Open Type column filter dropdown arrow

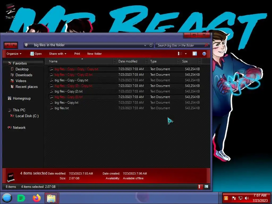[x=179, y=61]
